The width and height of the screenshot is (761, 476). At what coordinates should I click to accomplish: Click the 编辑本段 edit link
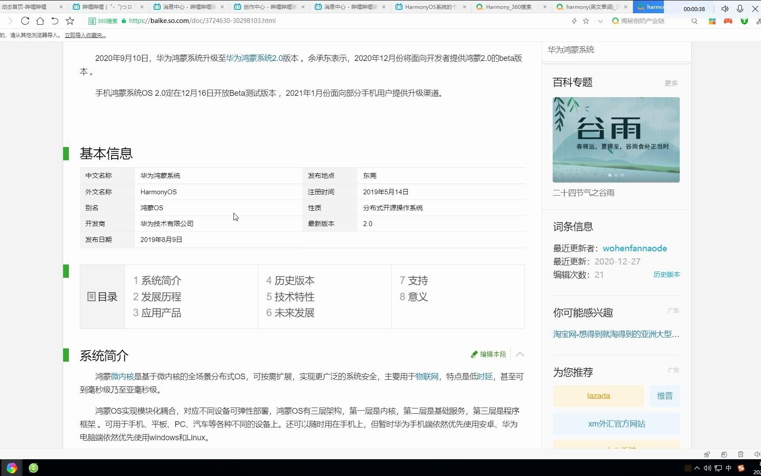click(x=489, y=354)
